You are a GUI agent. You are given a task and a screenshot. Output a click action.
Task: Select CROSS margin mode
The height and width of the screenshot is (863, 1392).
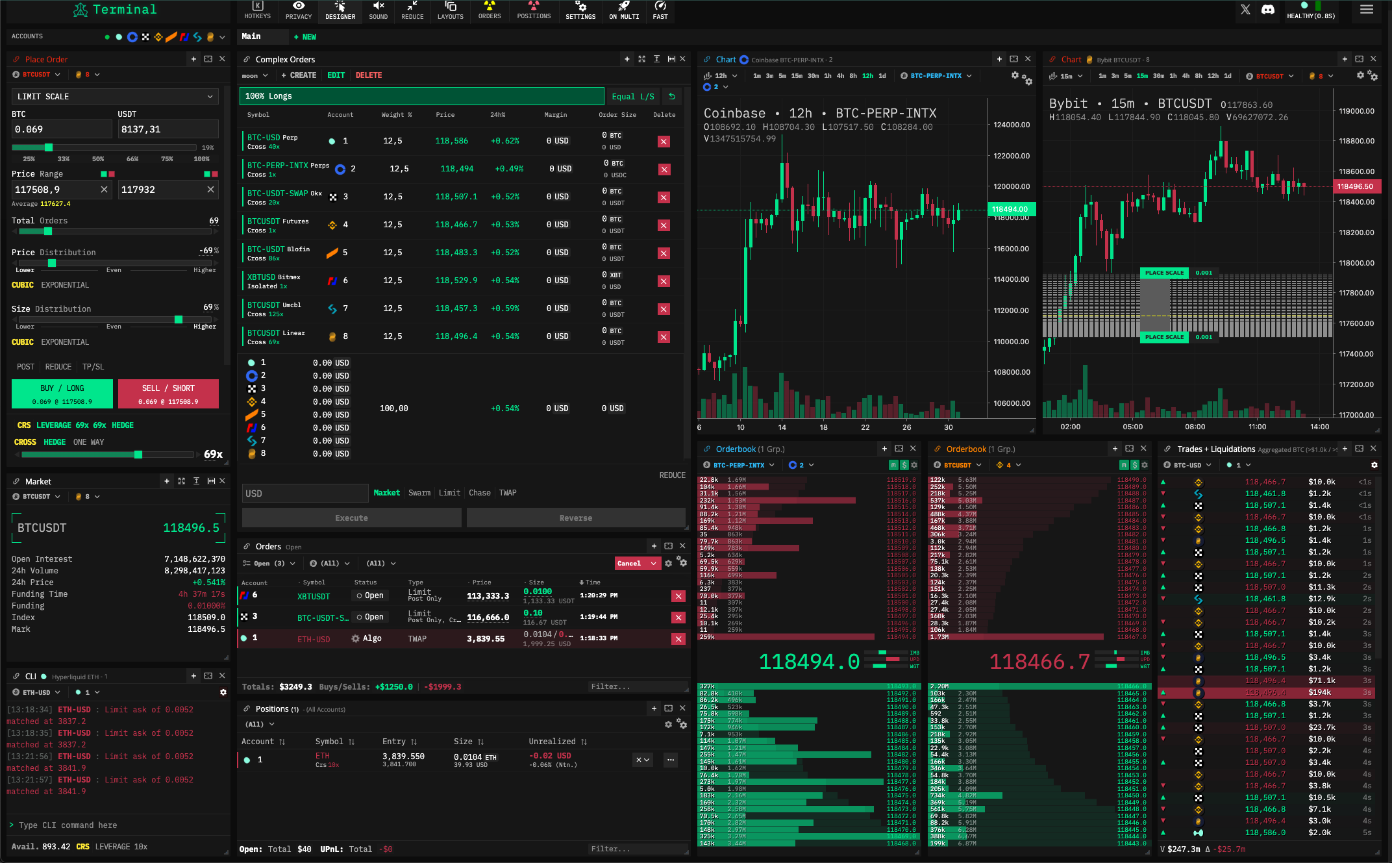25,442
